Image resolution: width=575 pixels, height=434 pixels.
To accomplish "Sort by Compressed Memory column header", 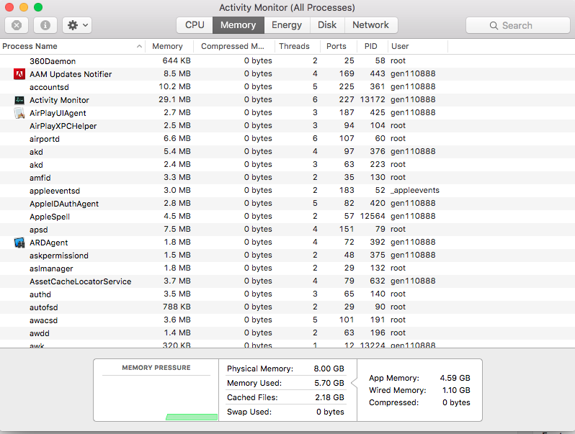I will 233,46.
